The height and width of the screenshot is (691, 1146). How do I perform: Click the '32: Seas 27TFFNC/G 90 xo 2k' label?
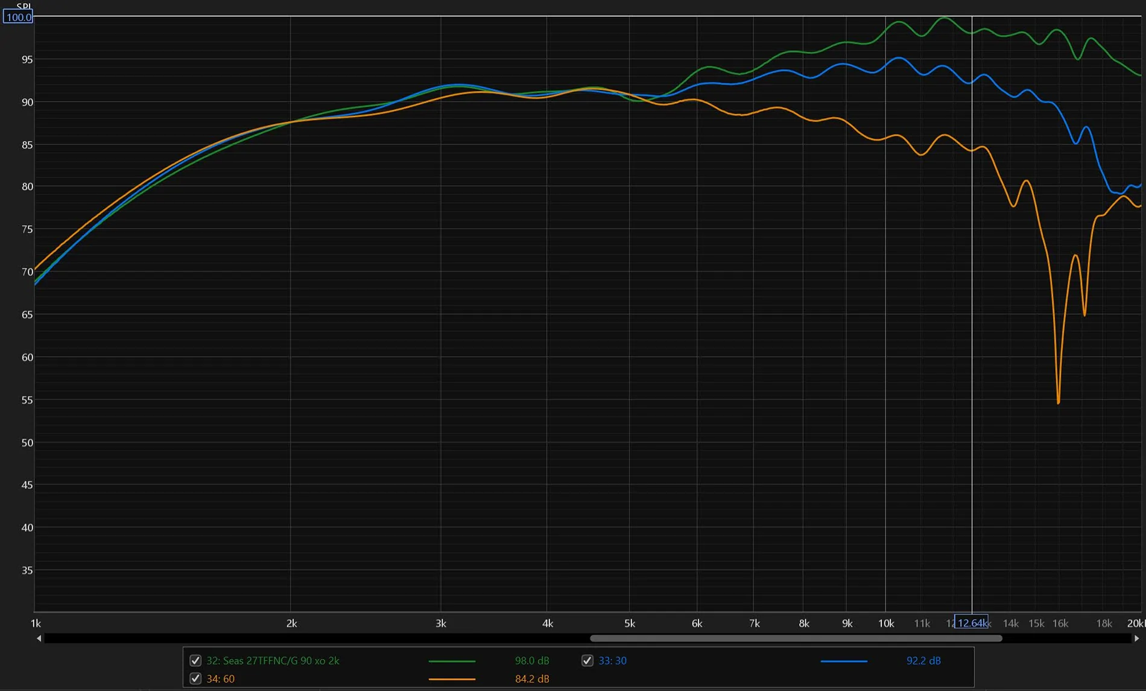[273, 660]
